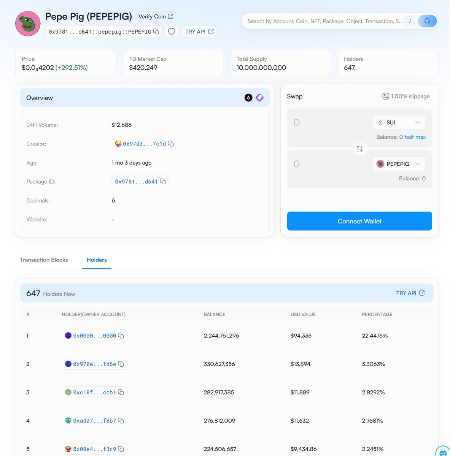Copy holder address 0x0000...0000
The height and width of the screenshot is (456, 450).
pyautogui.click(x=121, y=336)
